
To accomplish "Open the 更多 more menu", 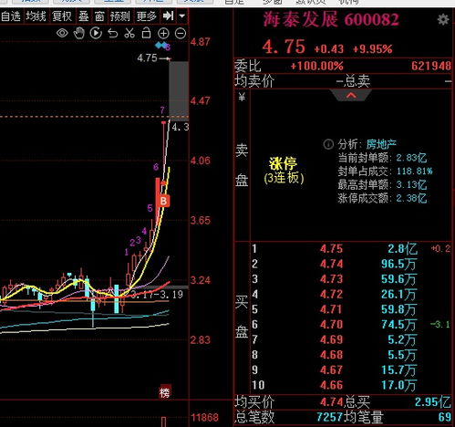I will (146, 16).
